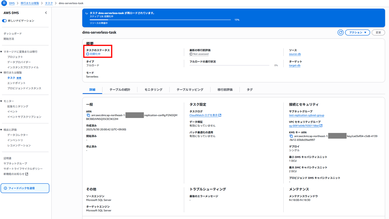
Task: Collapse the モニター nav section
Action: click(2, 101)
